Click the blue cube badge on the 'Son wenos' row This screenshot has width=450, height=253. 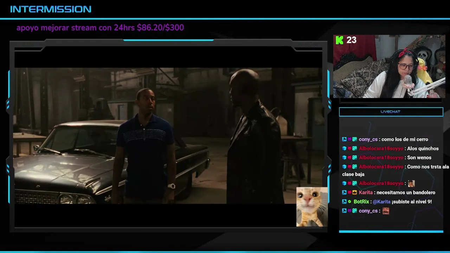coord(344,158)
